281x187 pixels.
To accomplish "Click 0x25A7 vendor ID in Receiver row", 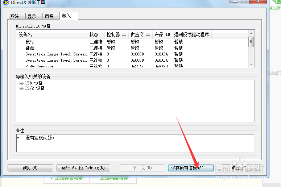I will 137,66.
